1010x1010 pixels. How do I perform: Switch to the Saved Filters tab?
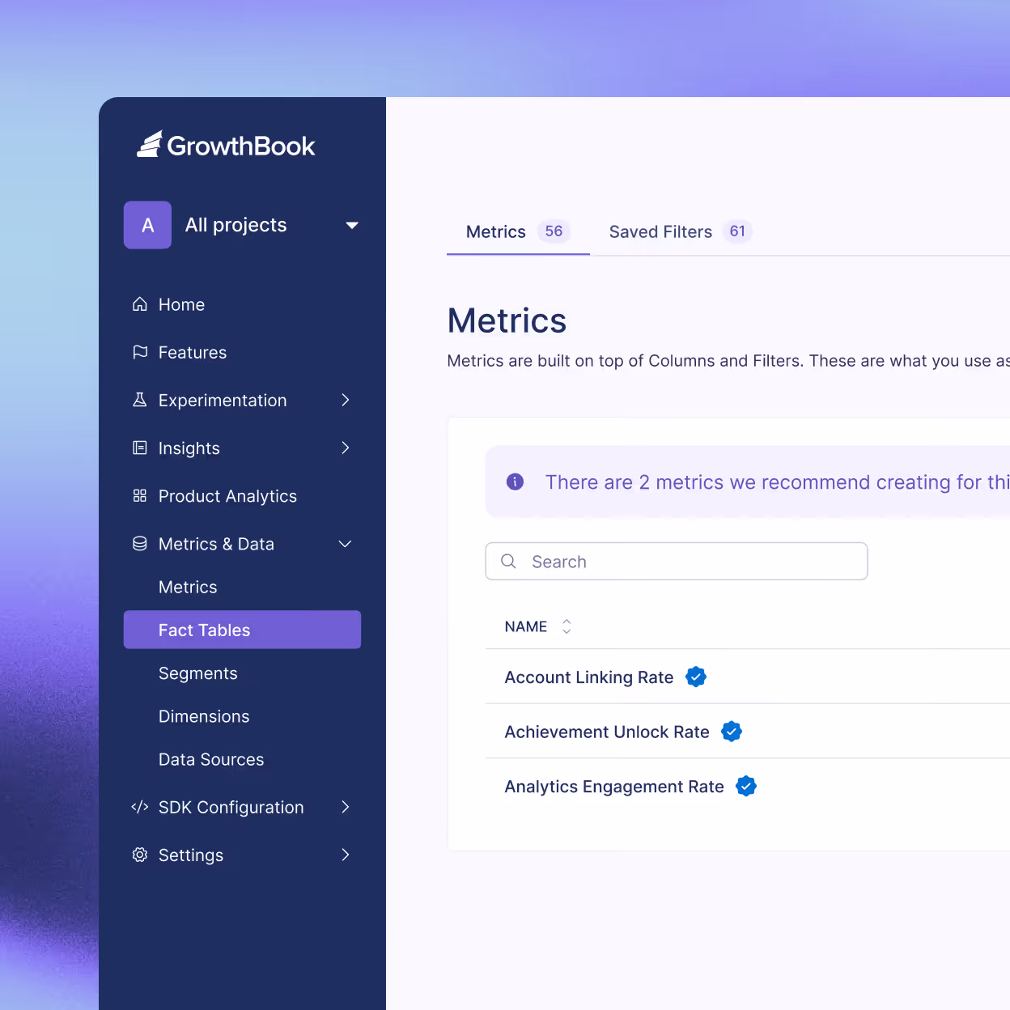[x=660, y=231]
